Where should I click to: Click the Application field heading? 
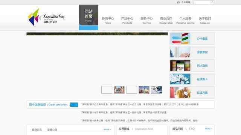pyautogui.click(x=136, y=129)
